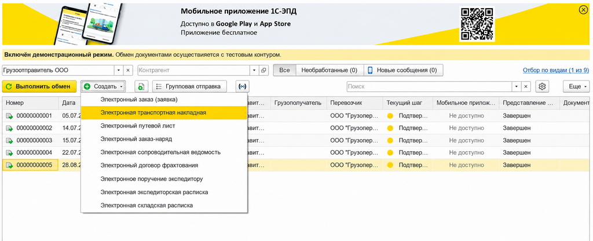The height and width of the screenshot is (241, 593).
Task: Click Завершен in row 00000000004
Action: point(517,153)
